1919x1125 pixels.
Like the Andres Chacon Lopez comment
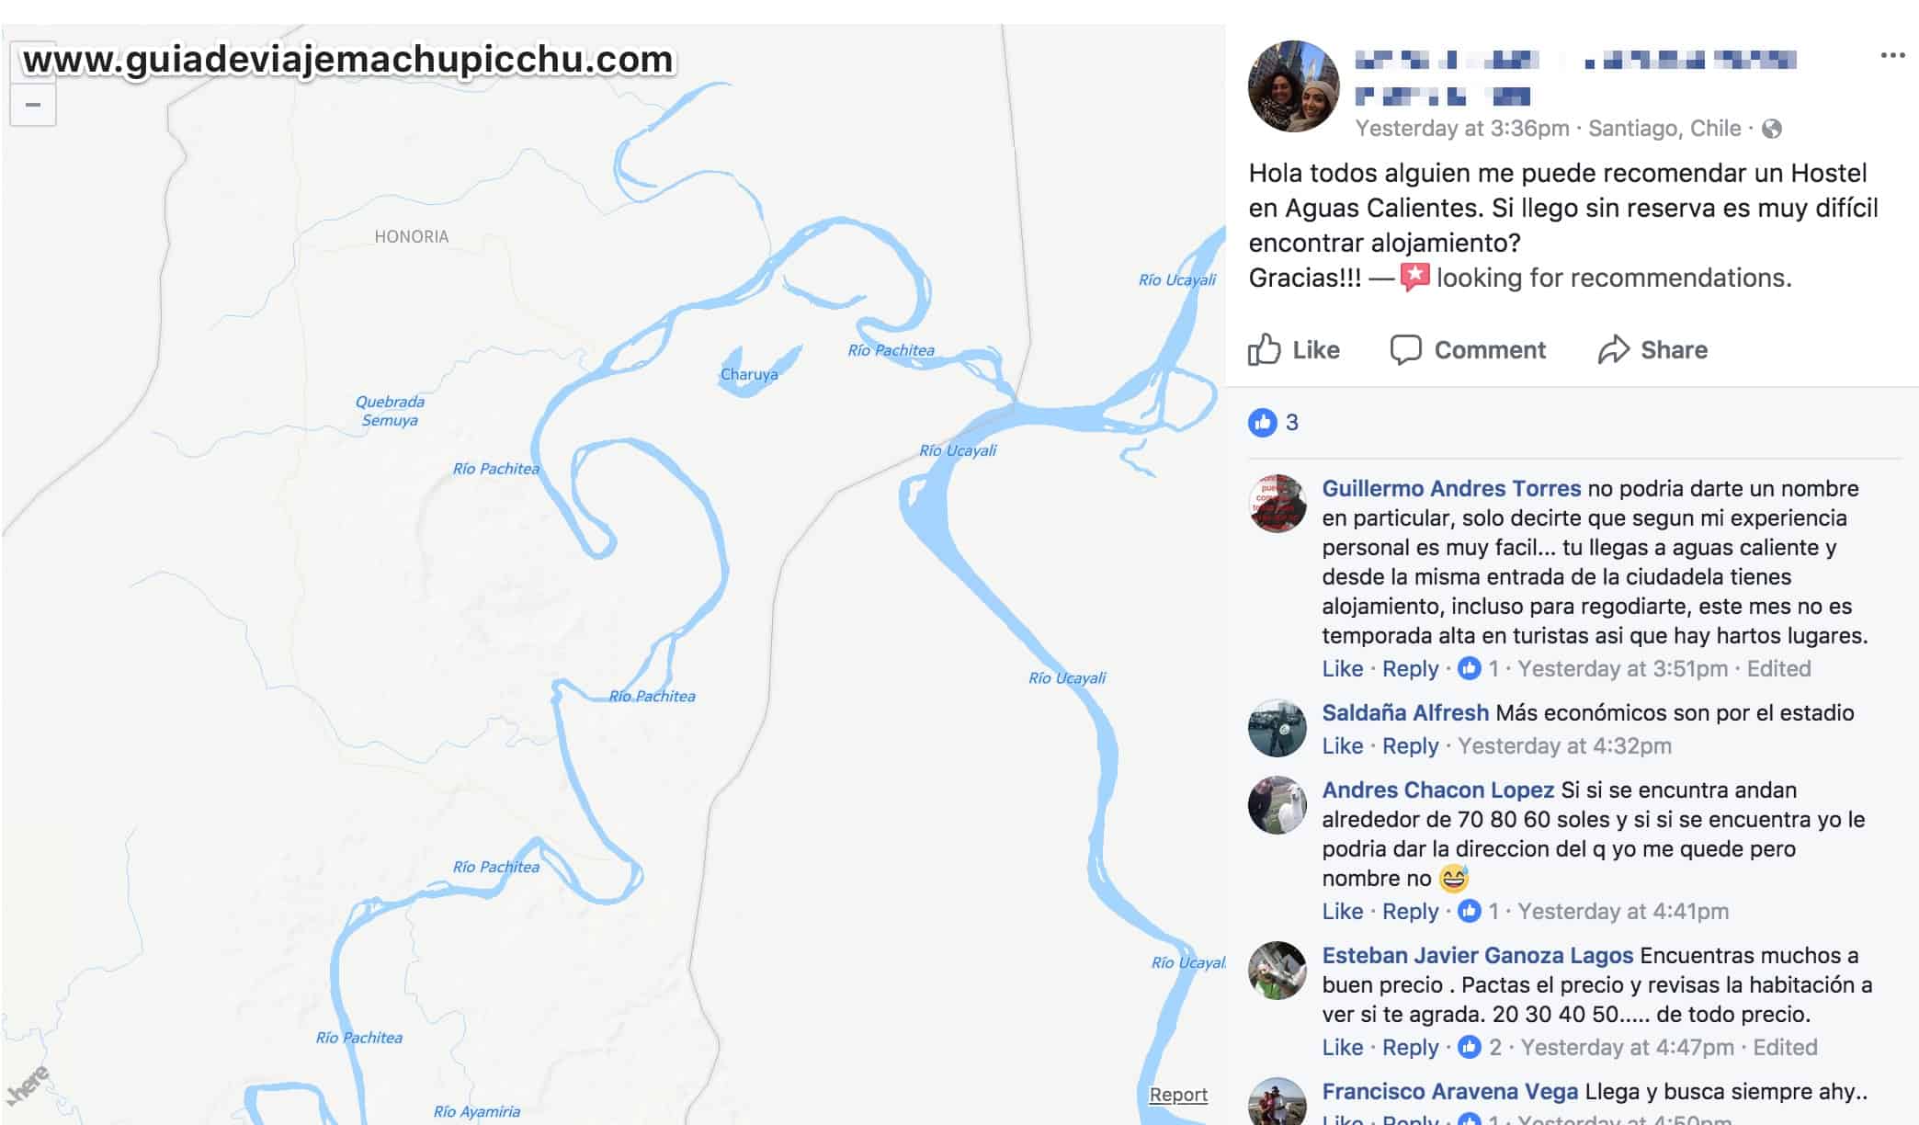[1342, 911]
